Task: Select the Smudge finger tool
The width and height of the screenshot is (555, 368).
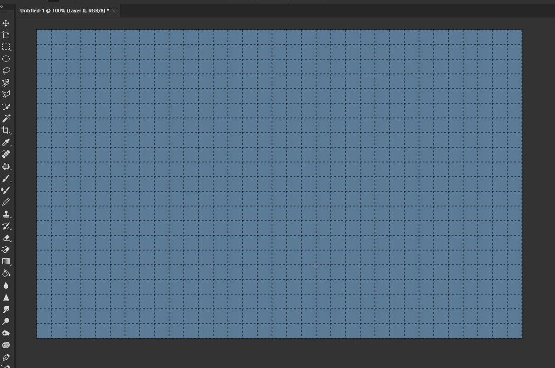Action: [6, 309]
